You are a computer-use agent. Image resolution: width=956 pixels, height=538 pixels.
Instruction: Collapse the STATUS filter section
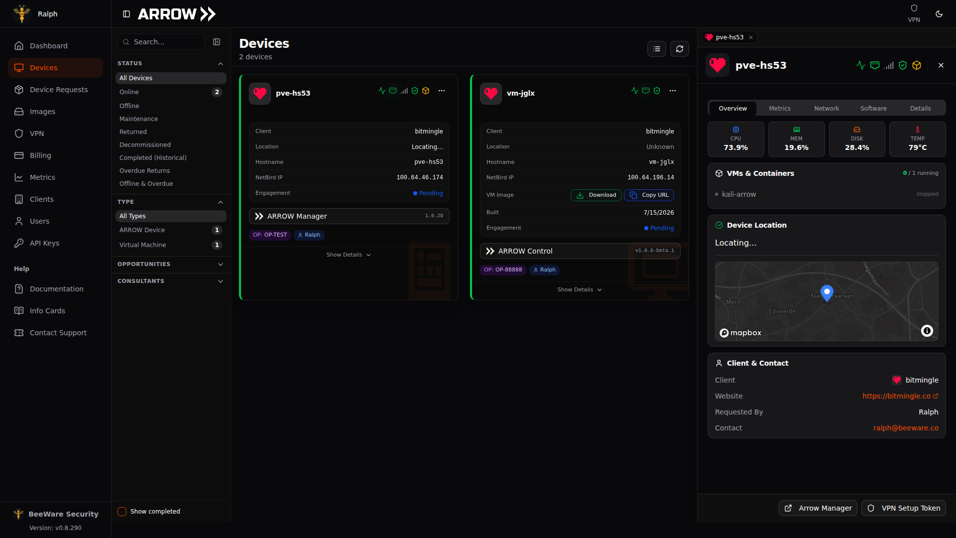[171, 63]
